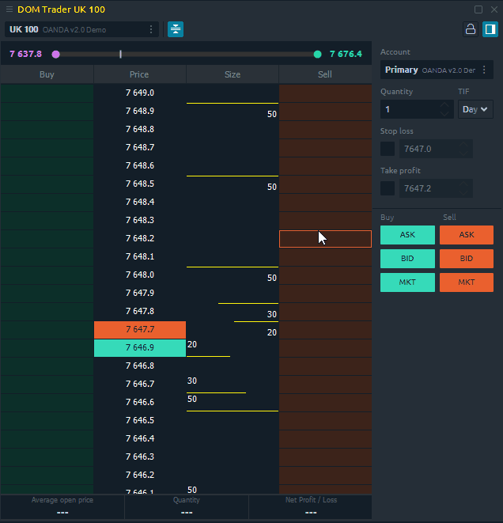The height and width of the screenshot is (523, 503).
Task: Click the Size column header
Action: point(232,74)
